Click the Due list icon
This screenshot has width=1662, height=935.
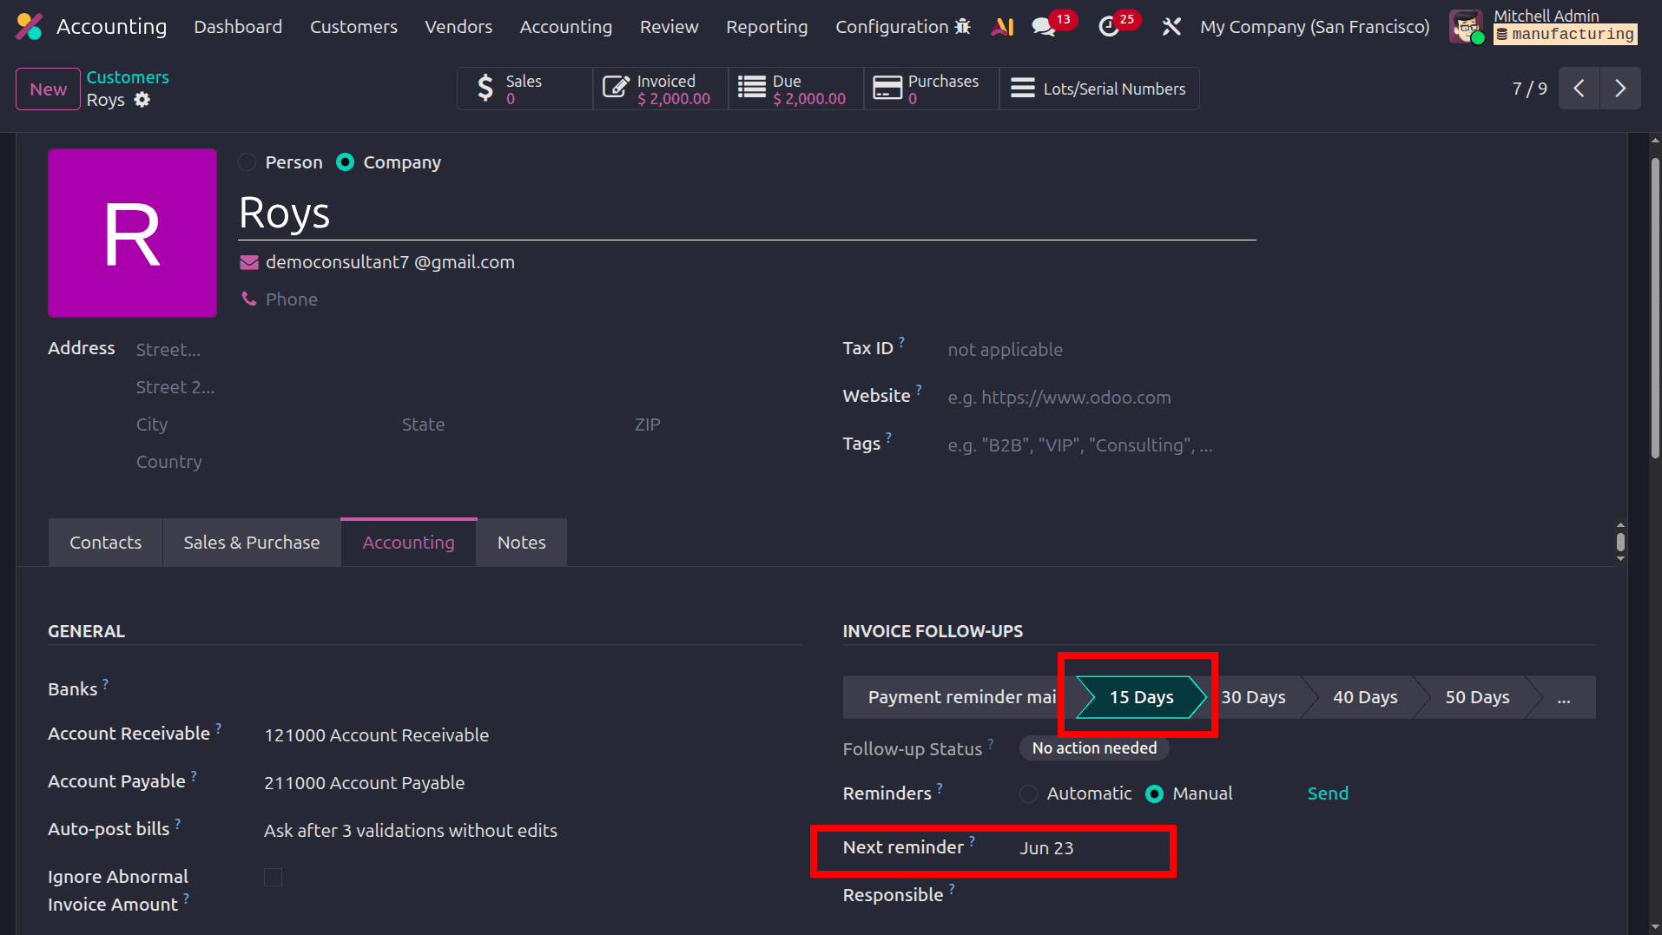(x=752, y=89)
